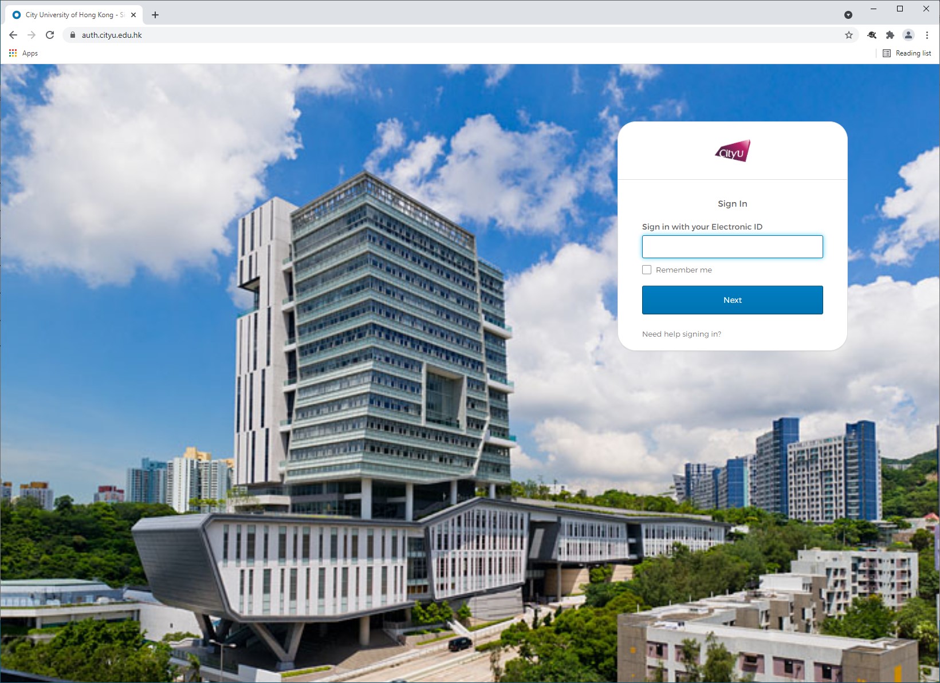Minimize the Chrome window
Viewport: 940px width, 683px height.
point(874,9)
